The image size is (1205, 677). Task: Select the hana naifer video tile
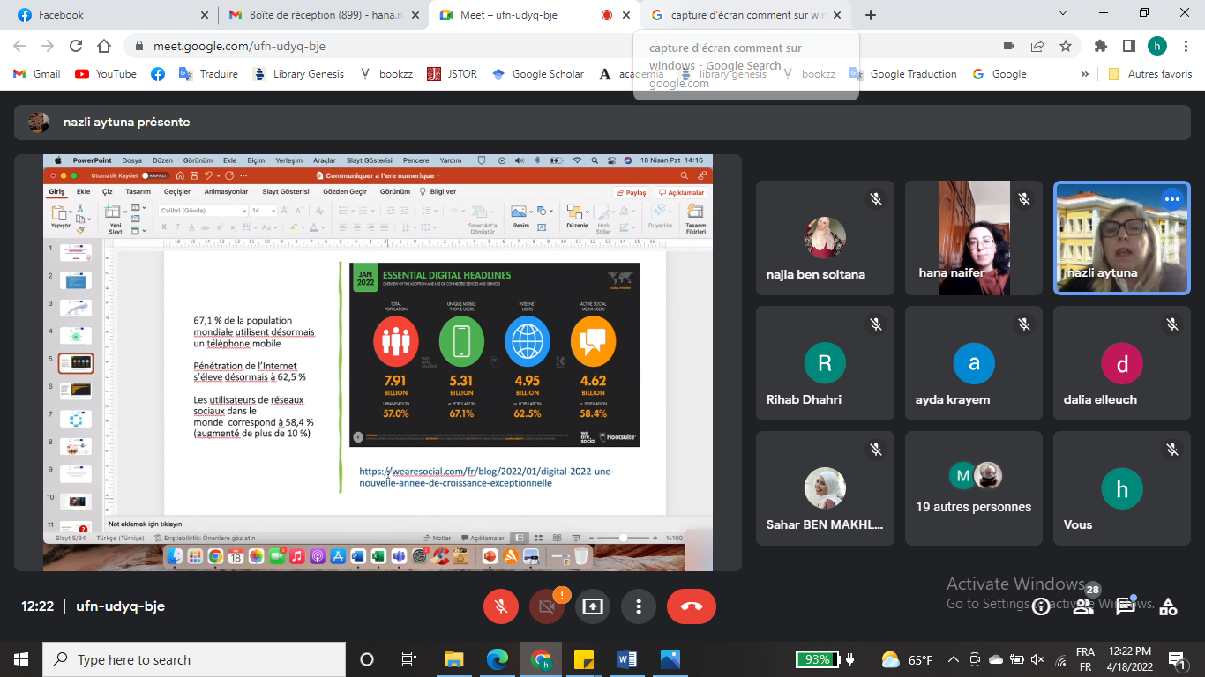[974, 238]
